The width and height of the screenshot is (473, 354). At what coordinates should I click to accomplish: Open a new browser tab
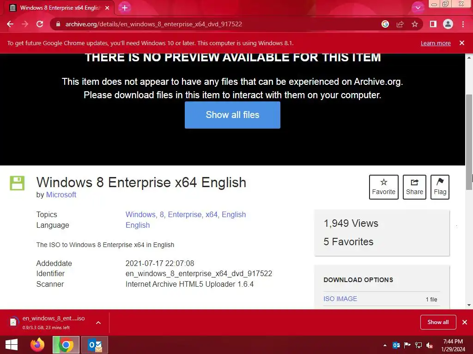coord(125,8)
